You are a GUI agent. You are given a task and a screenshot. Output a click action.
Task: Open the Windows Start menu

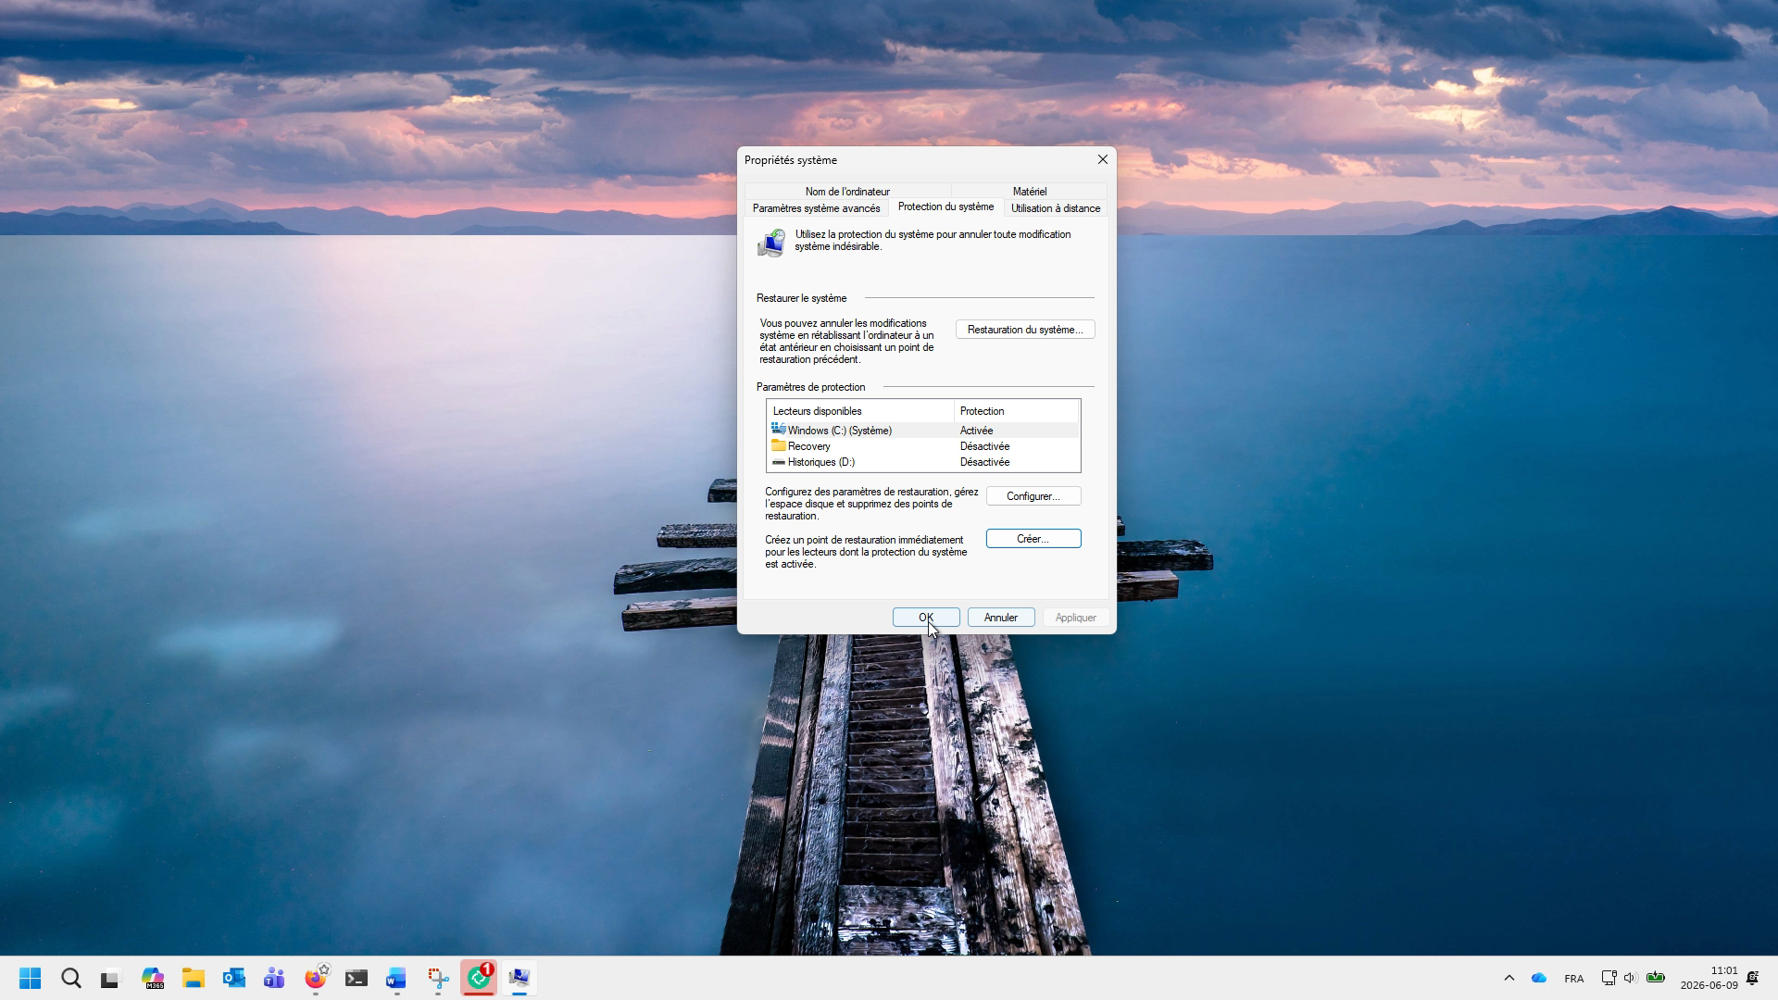[31, 978]
